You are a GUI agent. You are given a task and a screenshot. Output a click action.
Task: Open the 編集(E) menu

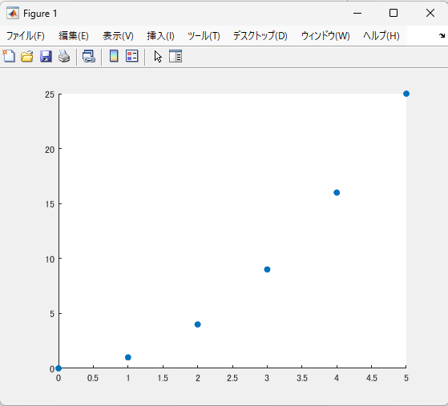click(74, 36)
